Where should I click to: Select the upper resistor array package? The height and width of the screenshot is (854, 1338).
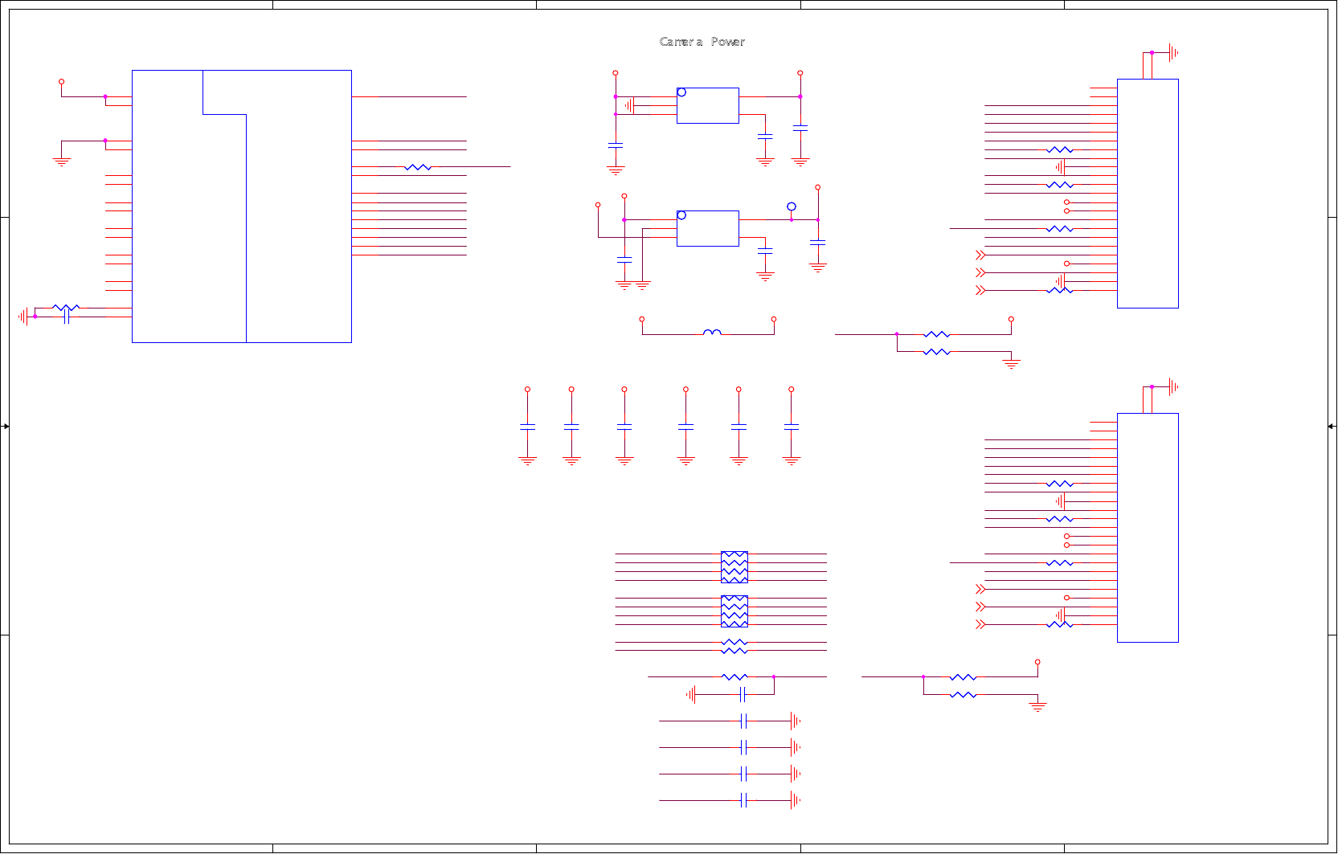[734, 567]
